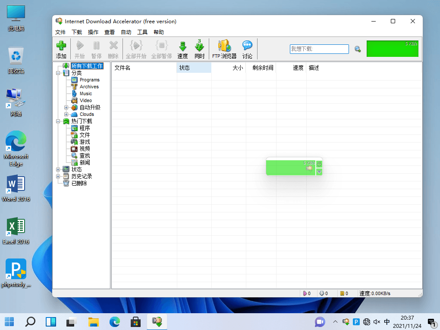Click paused downloads count in status bar

pos(344,293)
